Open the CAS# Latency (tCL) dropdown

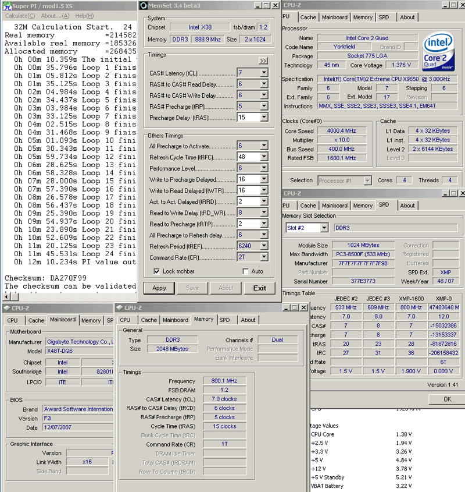264,73
